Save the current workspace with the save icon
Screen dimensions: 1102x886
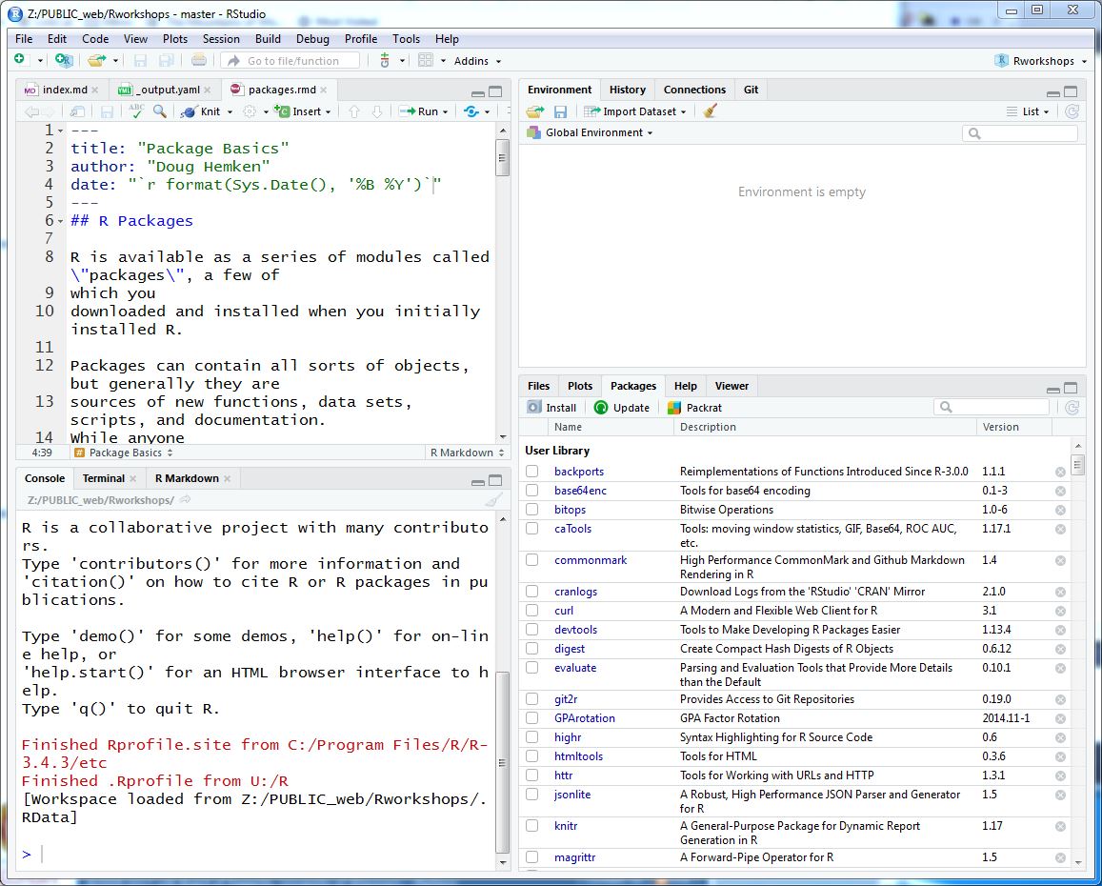[560, 111]
